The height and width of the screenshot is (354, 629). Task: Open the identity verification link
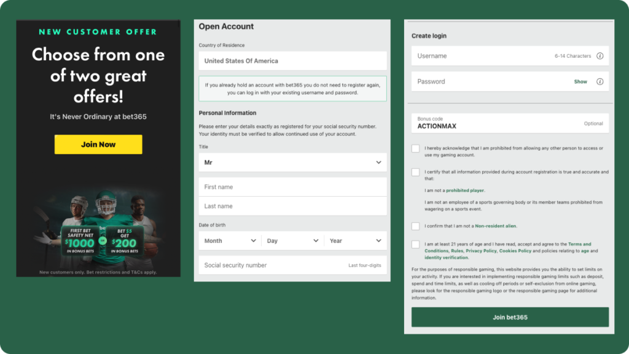point(446,258)
